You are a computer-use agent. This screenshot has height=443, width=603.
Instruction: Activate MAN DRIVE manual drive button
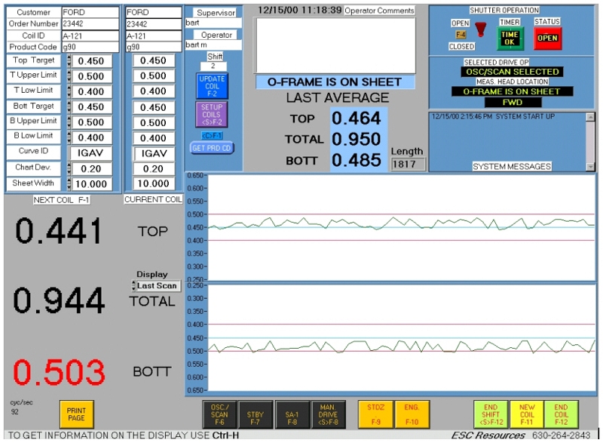click(x=328, y=414)
